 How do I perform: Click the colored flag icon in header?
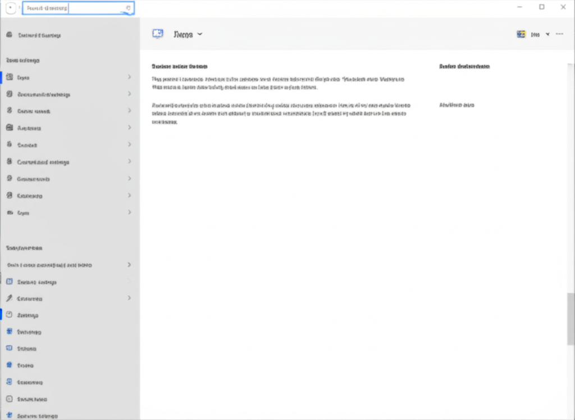521,34
